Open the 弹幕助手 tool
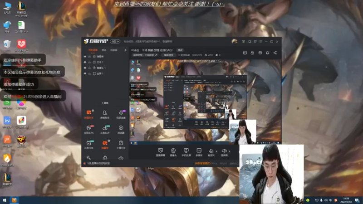Image resolution: width=363 pixels, height=204 pixels. coord(89,114)
